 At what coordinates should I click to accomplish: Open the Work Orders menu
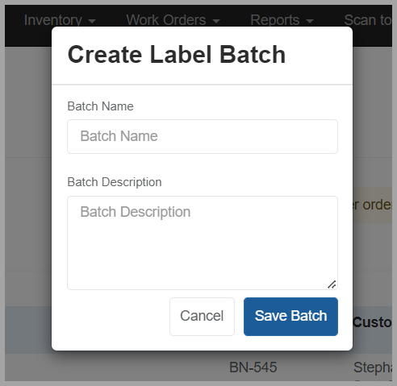[173, 20]
